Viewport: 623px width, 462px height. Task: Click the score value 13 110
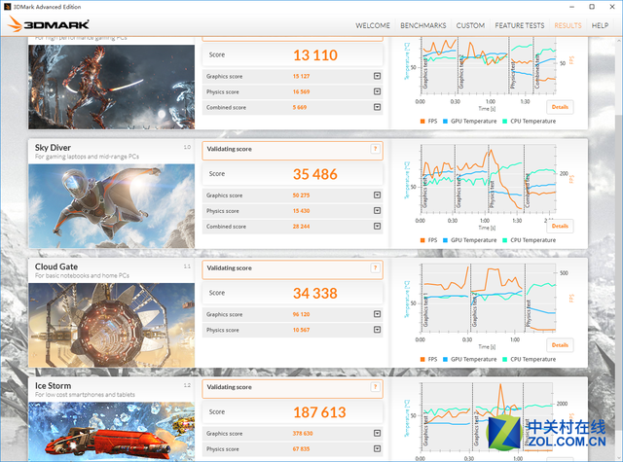tap(315, 55)
